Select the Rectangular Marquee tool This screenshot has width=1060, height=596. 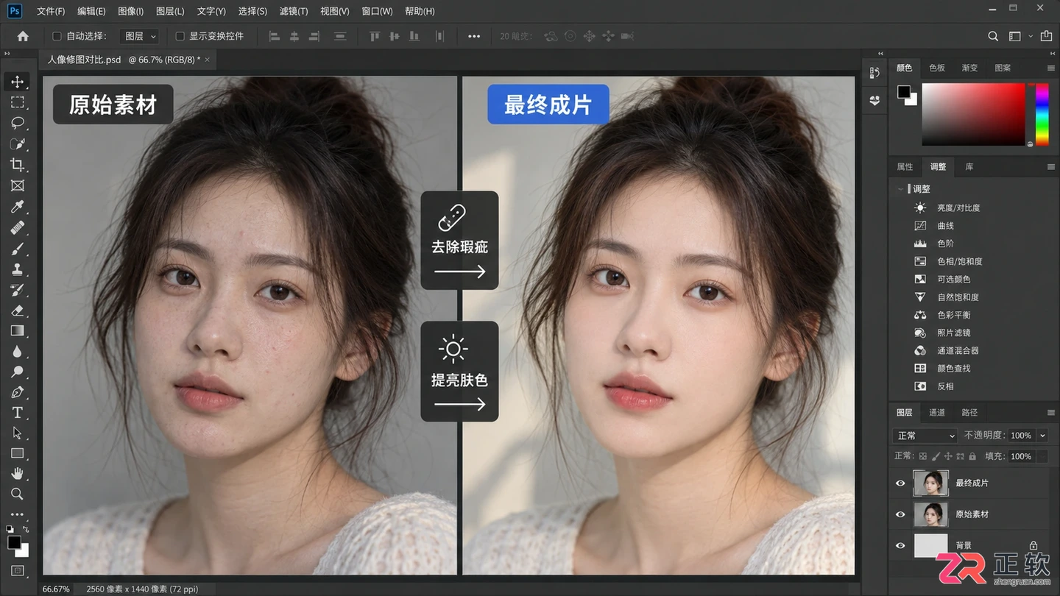point(17,102)
